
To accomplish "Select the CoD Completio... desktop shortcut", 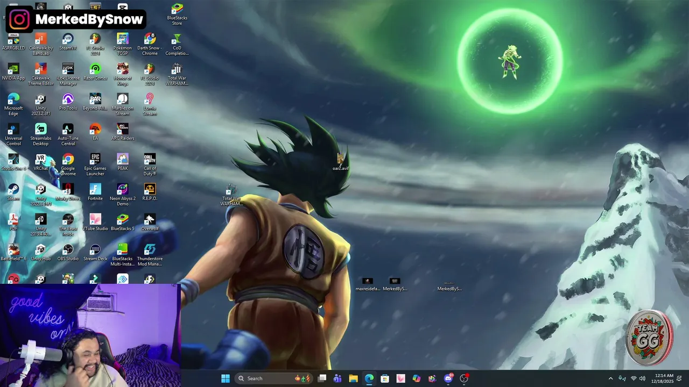I will (177, 45).
